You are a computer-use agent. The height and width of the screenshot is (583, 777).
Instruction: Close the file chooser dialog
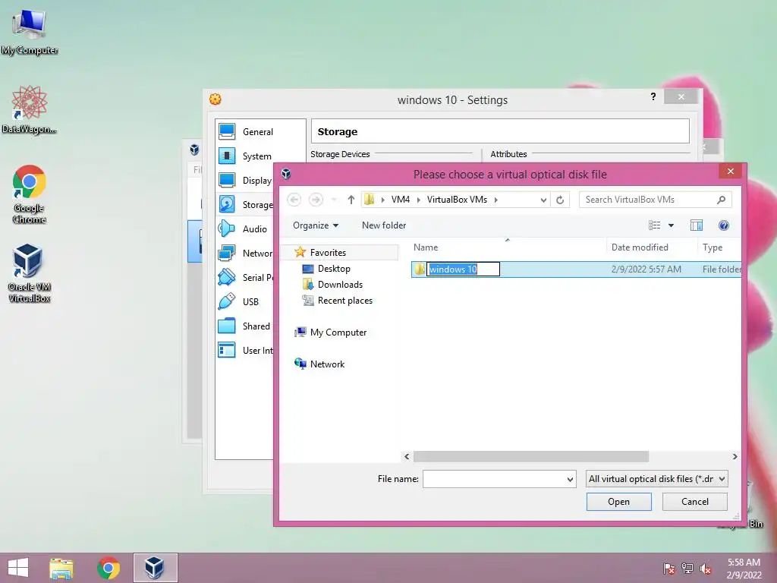click(x=731, y=172)
